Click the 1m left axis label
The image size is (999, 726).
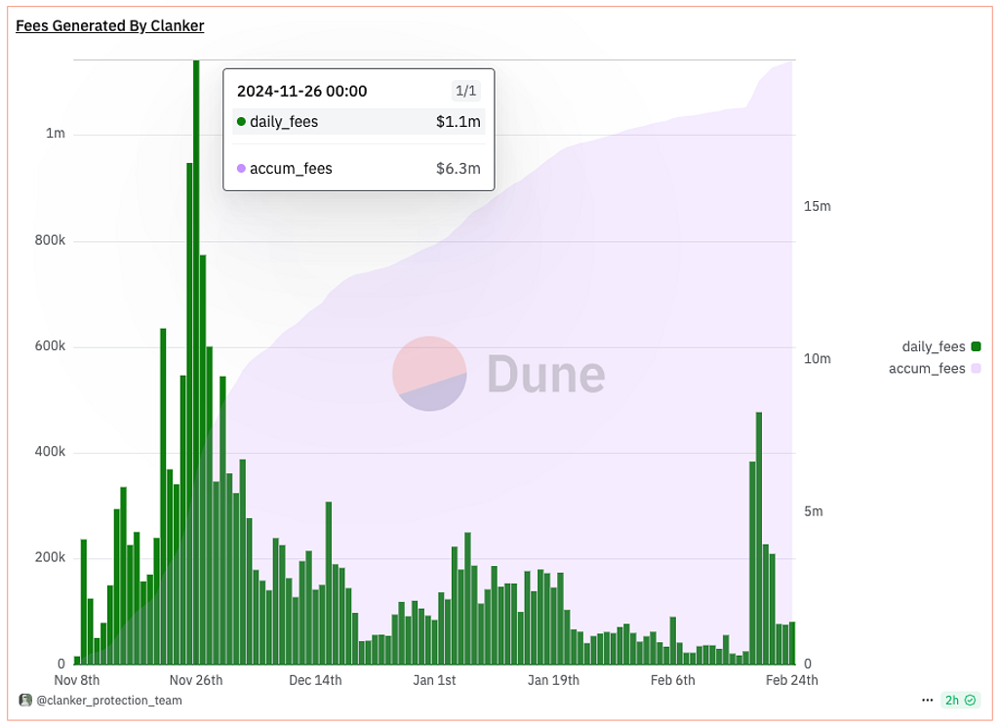(56, 134)
